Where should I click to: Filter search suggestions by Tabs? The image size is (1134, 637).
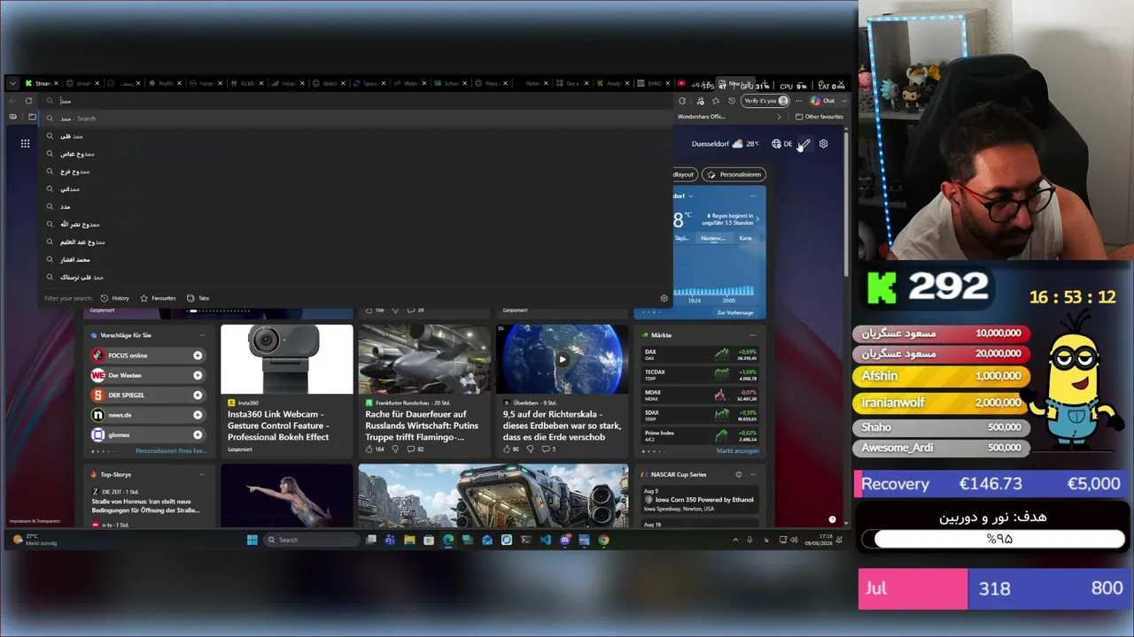click(198, 298)
